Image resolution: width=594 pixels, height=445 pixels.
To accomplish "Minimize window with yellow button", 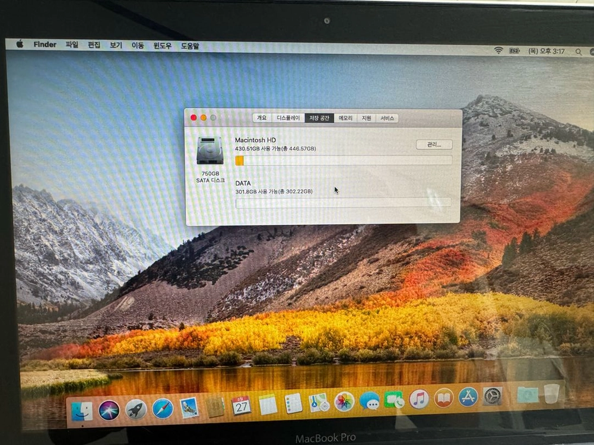I will [x=204, y=118].
